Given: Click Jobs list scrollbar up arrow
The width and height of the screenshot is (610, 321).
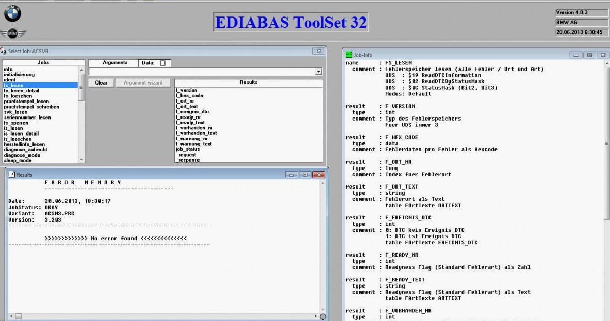Looking at the screenshot, I should (81, 70).
